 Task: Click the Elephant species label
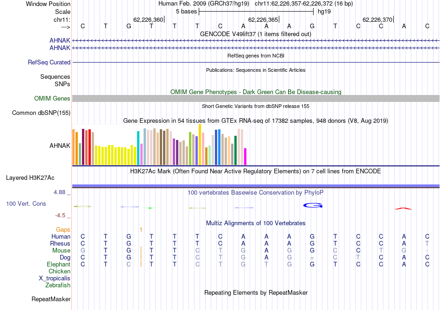point(58,265)
